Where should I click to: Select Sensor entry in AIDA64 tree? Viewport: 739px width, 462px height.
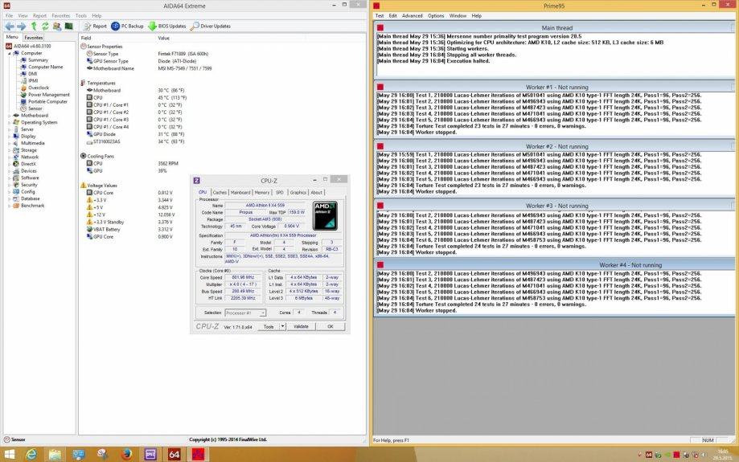pos(35,108)
